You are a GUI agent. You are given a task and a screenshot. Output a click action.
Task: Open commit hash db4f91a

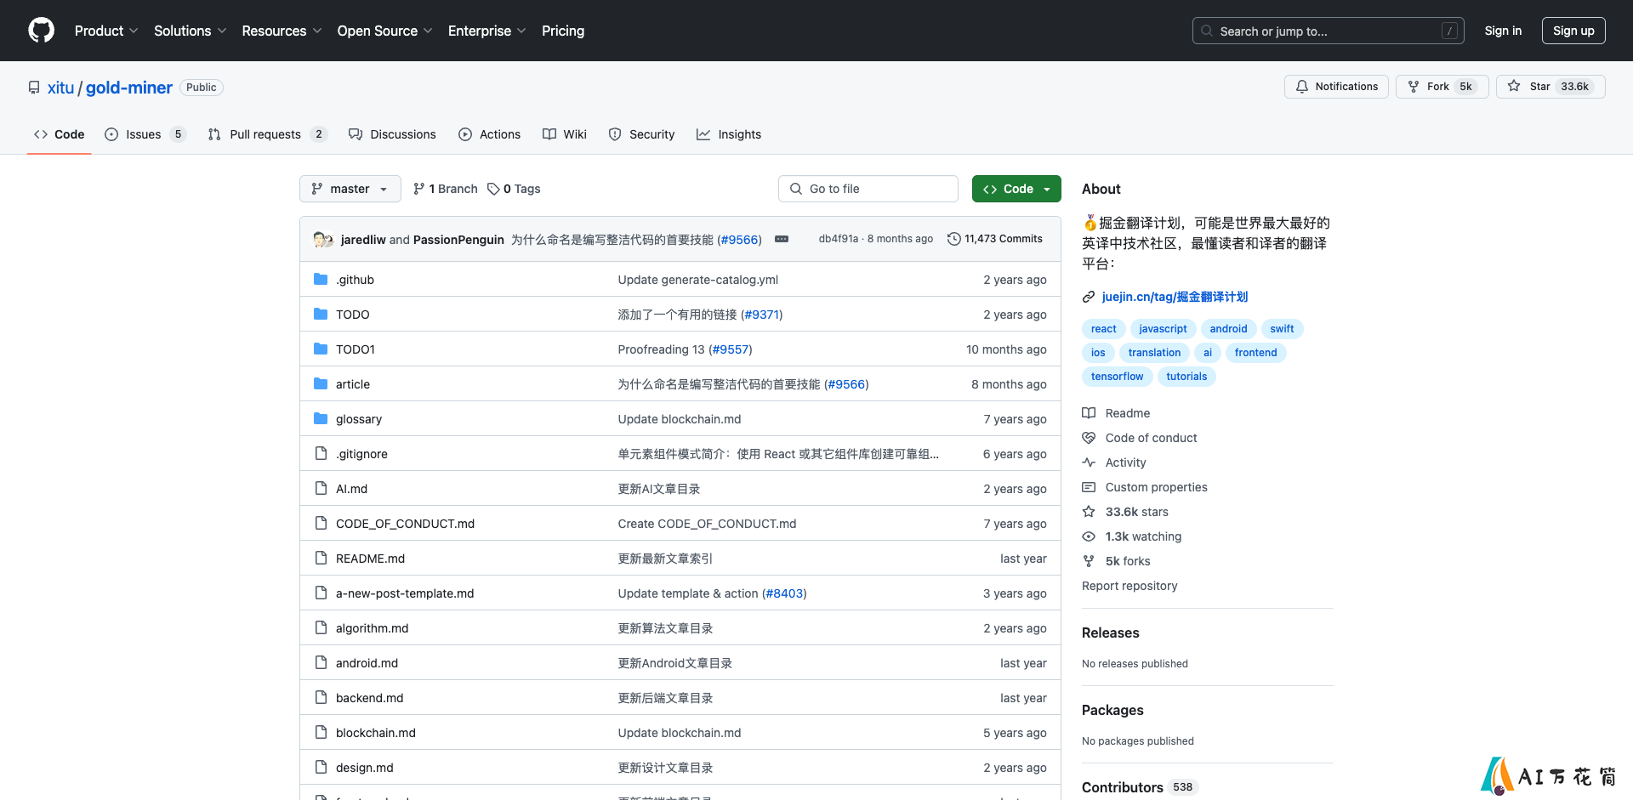(x=838, y=239)
